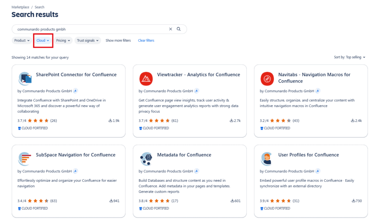Click partner badge on User Profiles card
The image size is (383, 224).
[x=318, y=171]
